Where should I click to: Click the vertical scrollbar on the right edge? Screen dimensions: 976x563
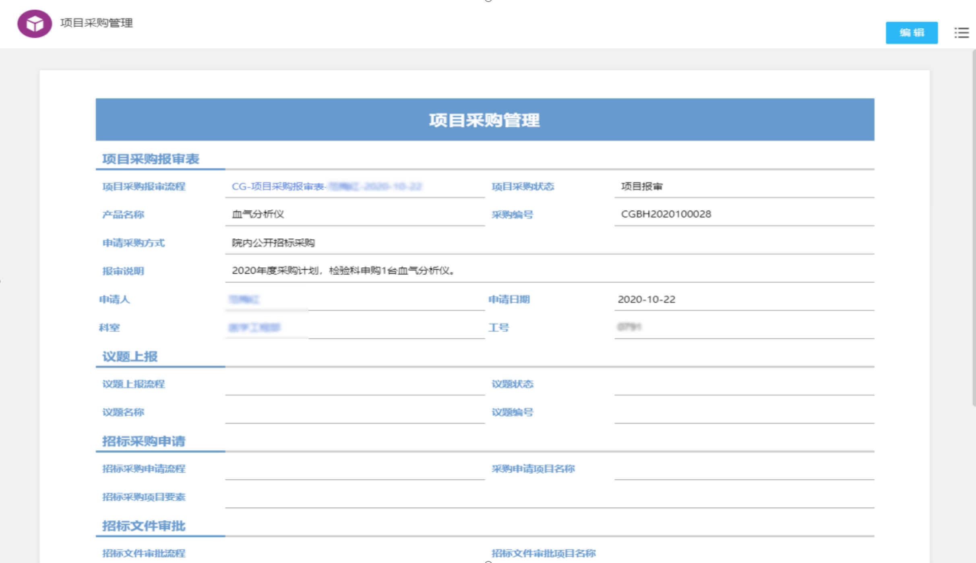coord(974,228)
